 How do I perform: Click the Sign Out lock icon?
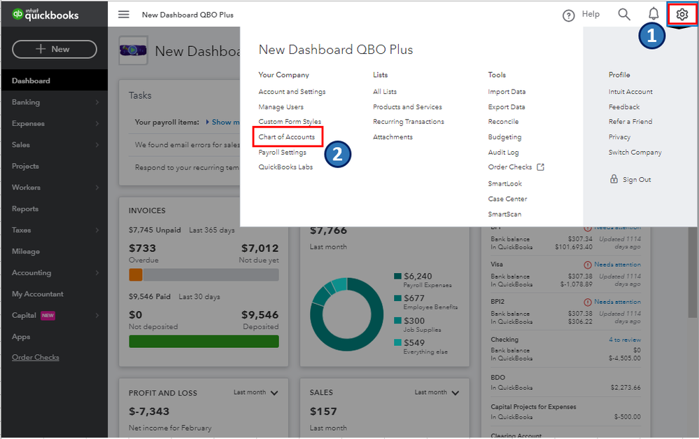(x=614, y=180)
